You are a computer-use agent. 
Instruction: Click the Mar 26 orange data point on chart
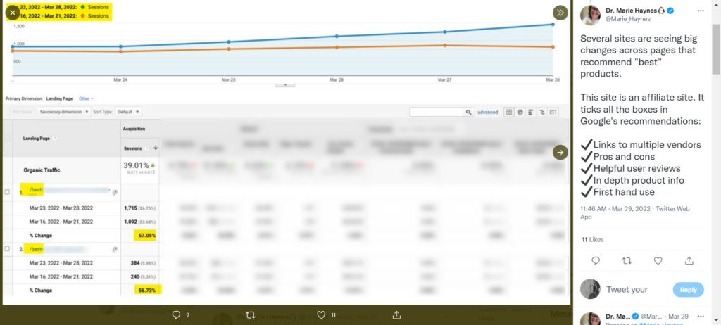click(337, 47)
